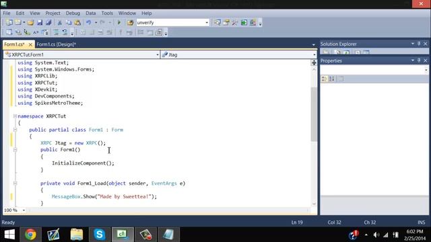The image size is (431, 242).
Task: Click 'InitializeComponent();' in the code
Action: [83, 163]
